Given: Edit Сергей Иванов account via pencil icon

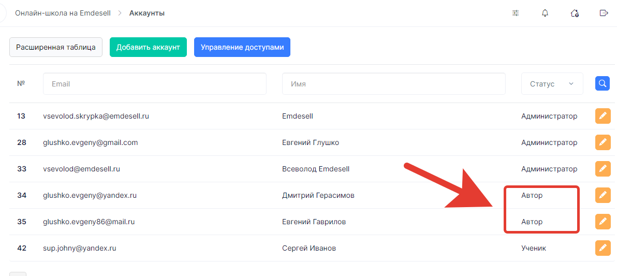Looking at the screenshot, I should [602, 248].
